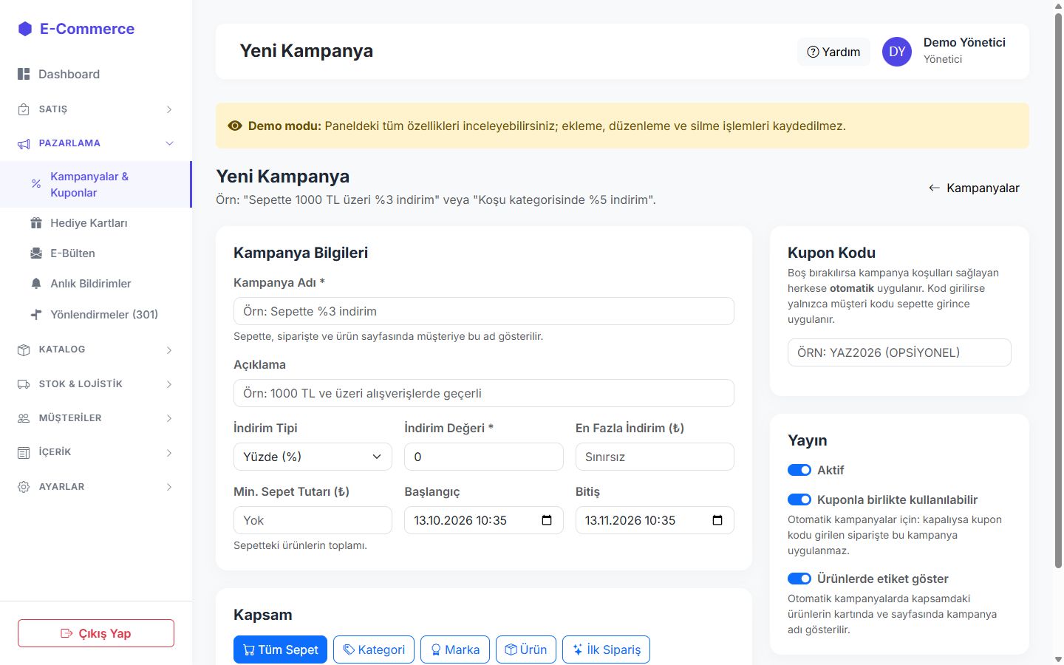This screenshot has height=665, width=1064.
Task: Select the Marka scope tab
Action: [x=455, y=649]
